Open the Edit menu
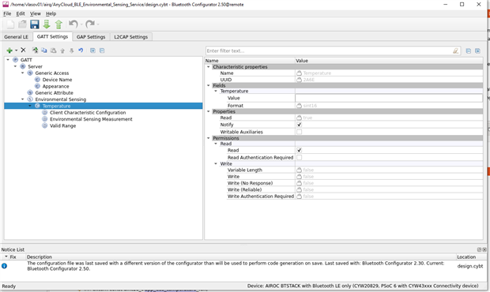 (x=21, y=13)
